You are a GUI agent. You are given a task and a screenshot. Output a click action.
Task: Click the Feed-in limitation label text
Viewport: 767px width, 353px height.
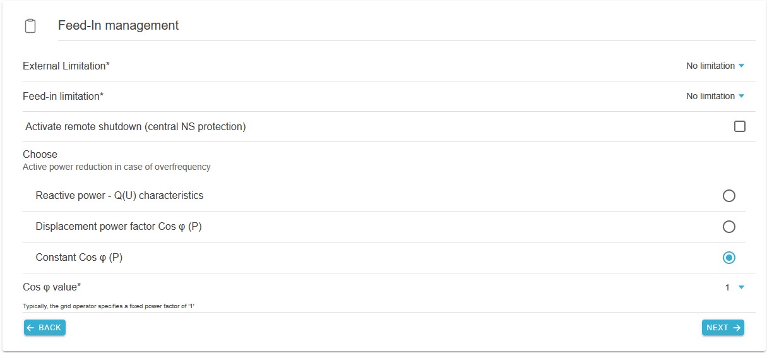pyautogui.click(x=63, y=96)
